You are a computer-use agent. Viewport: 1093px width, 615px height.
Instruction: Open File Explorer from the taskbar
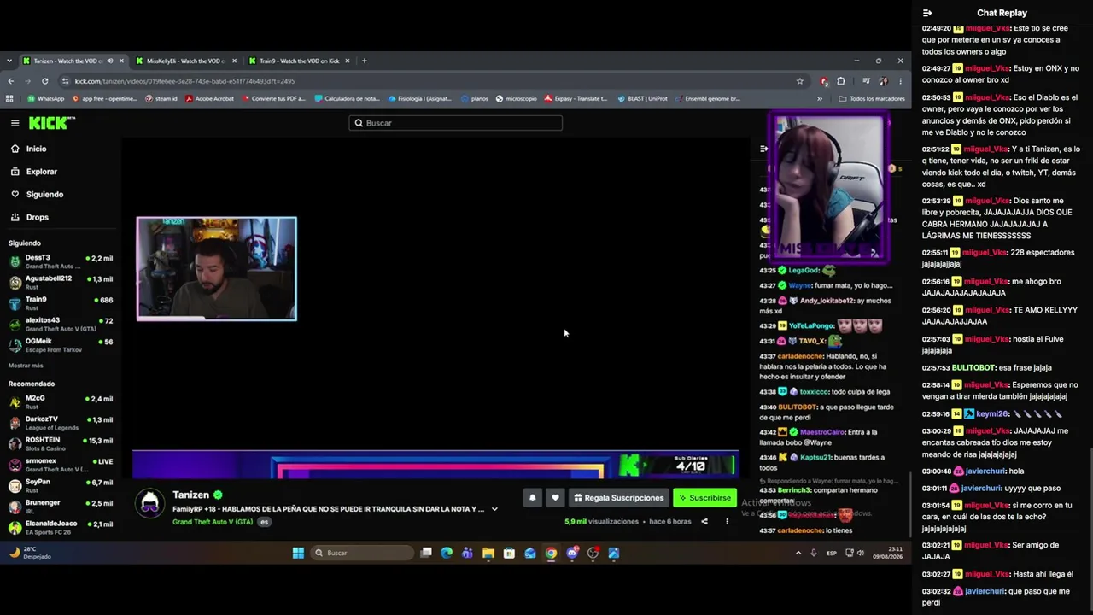tap(488, 553)
